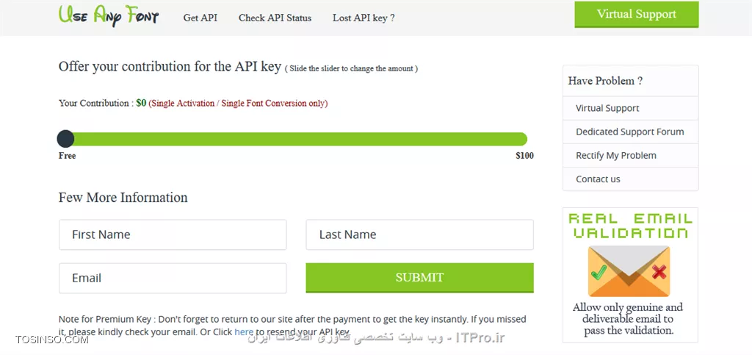This screenshot has height=355, width=752.
Task: Click the Use Any Font logo
Action: 109,15
